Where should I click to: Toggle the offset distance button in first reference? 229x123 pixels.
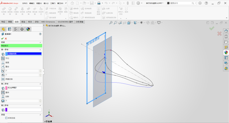click(3, 75)
